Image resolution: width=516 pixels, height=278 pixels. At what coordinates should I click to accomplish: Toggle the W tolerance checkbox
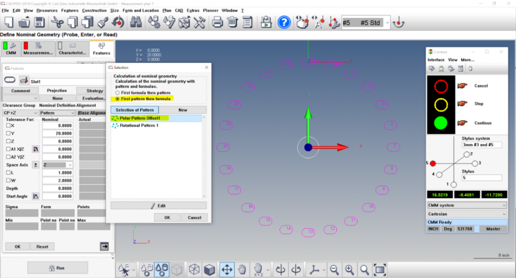point(8,180)
